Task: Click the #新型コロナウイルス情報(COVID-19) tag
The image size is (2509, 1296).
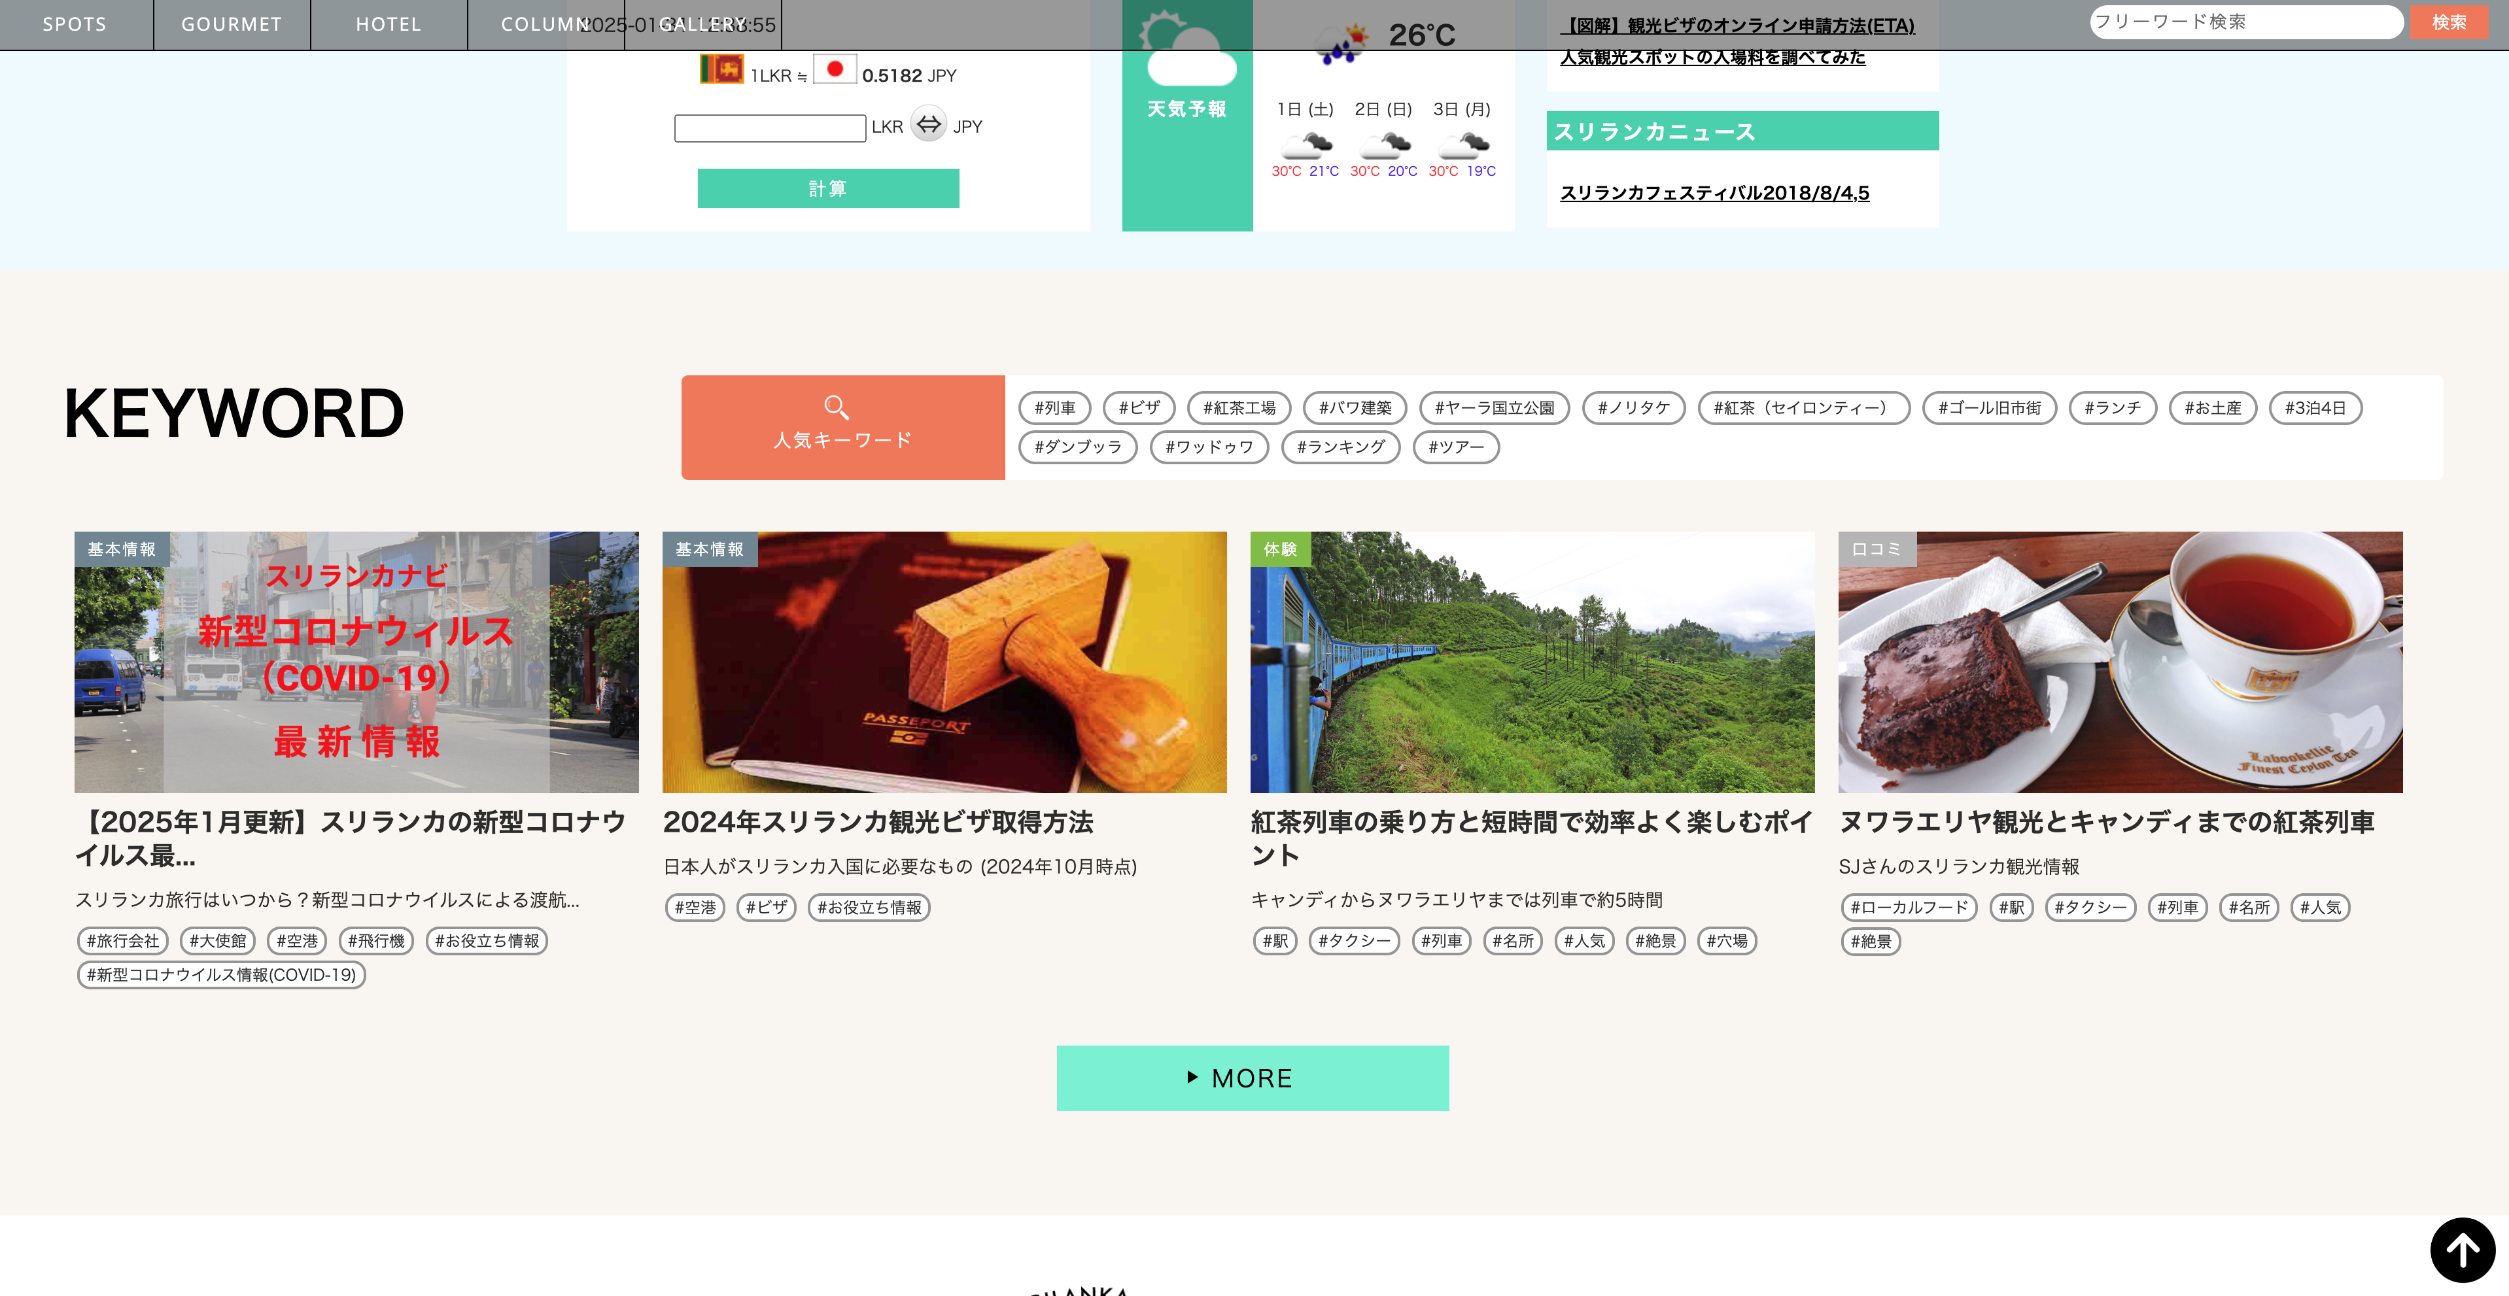Action: click(221, 975)
